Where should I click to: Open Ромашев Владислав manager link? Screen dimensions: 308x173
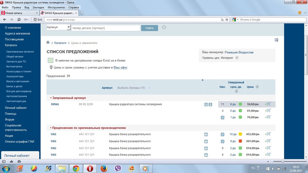click(x=239, y=52)
